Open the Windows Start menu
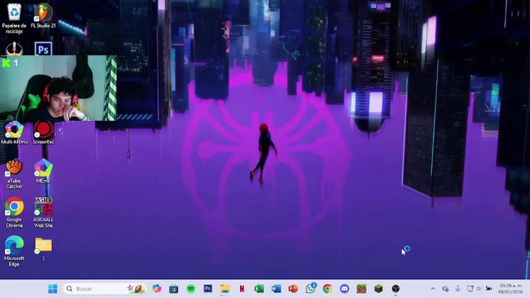Viewport: 530px width, 298px height. coord(53,288)
